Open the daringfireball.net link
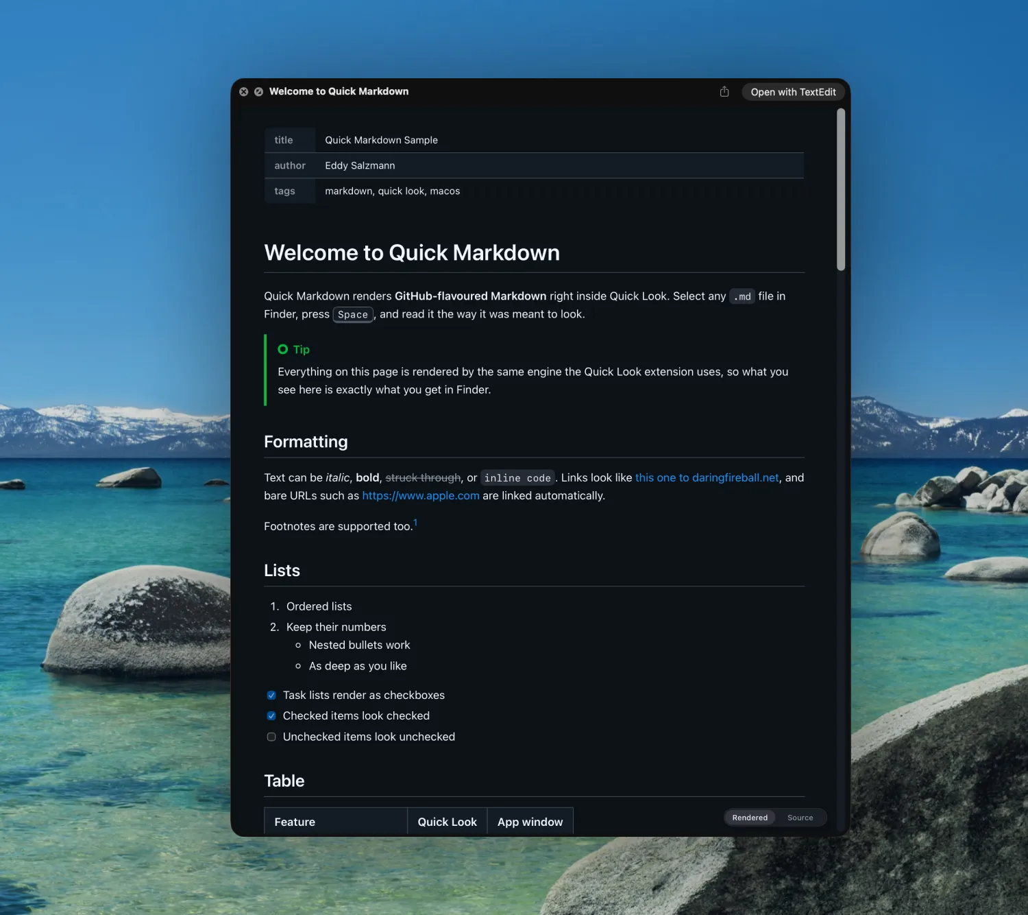1028x915 pixels. tap(707, 477)
